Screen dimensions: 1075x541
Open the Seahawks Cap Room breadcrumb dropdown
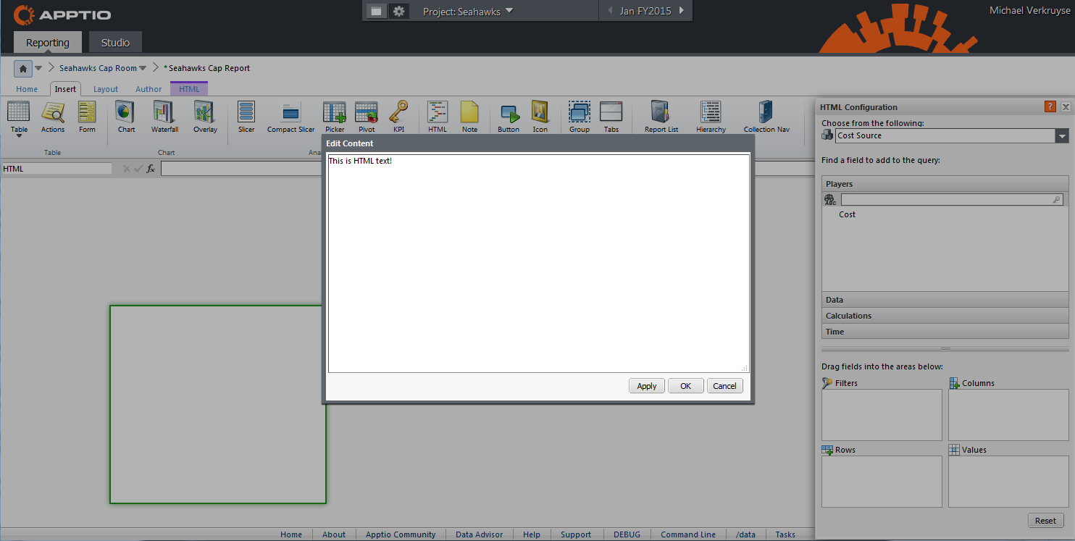pos(143,69)
